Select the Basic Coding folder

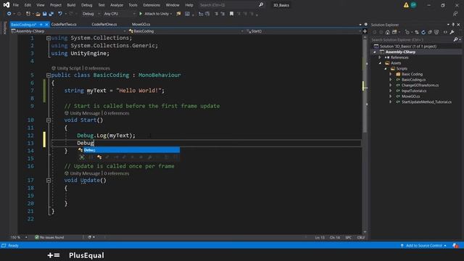click(412, 74)
